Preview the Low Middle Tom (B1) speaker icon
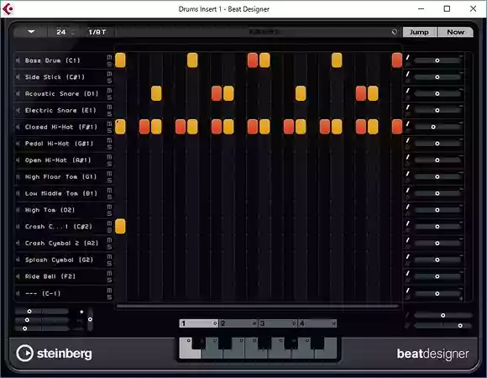The width and height of the screenshot is (487, 378). pyautogui.click(x=18, y=193)
